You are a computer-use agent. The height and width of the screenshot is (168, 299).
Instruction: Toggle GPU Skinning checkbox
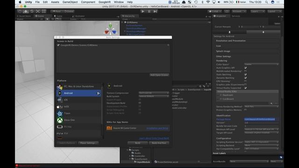pos(245,81)
